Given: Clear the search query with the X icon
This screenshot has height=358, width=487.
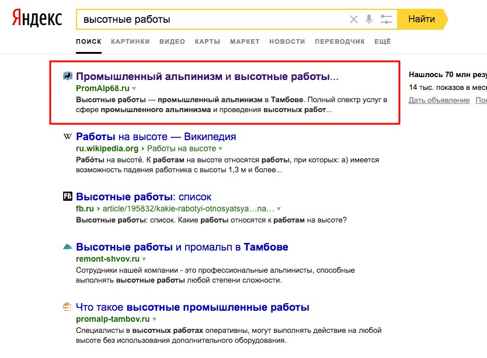Looking at the screenshot, I should [353, 19].
